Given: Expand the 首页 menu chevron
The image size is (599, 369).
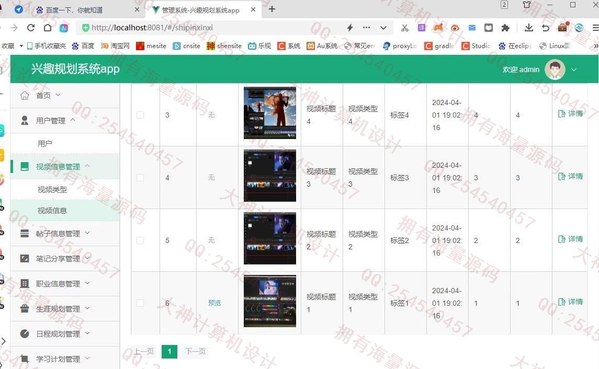Looking at the screenshot, I should pyautogui.click(x=58, y=95).
